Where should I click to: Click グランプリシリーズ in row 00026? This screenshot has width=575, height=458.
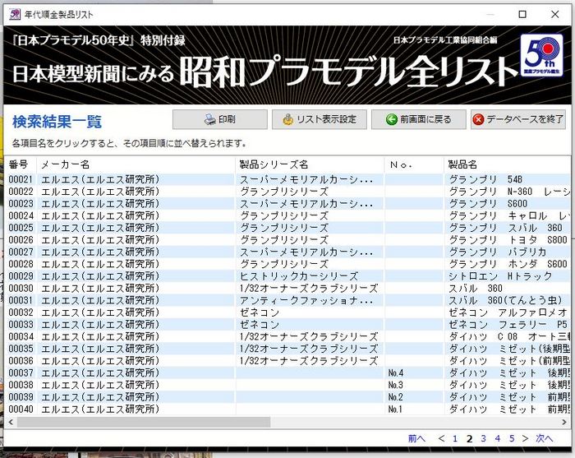284,240
